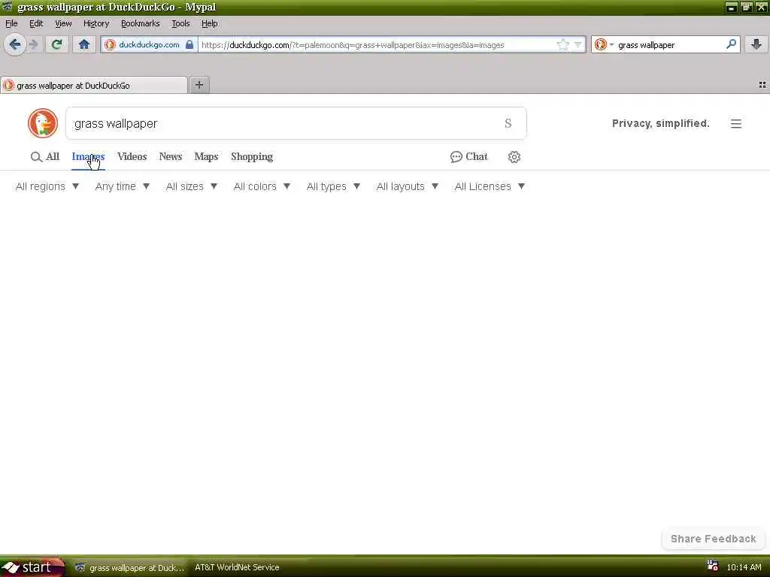Open the Bookmarks menu
The image size is (770, 577).
[140, 23]
